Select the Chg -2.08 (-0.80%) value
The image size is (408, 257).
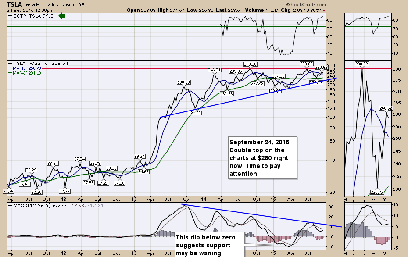(x=301, y=11)
